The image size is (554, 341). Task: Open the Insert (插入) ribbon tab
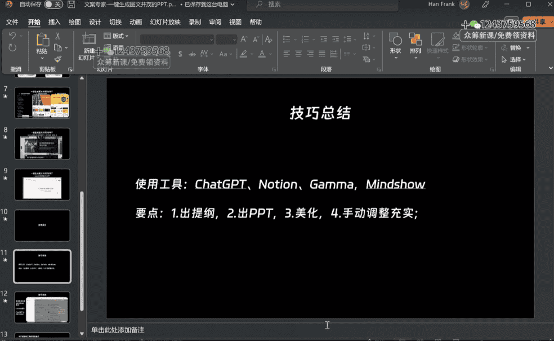click(55, 22)
